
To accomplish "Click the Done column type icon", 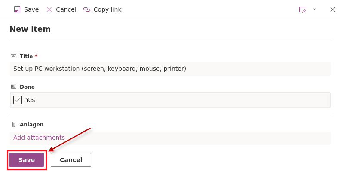I will 13,87.
